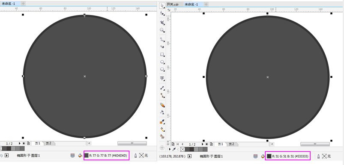
Task: Select the Ellipse tool
Action: (x=162, y=62)
